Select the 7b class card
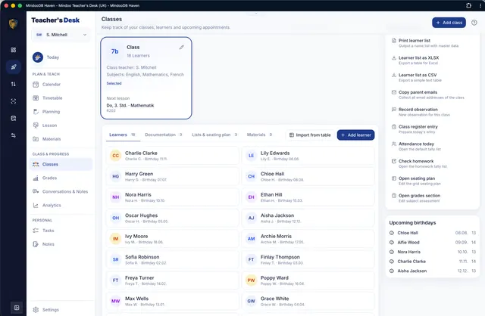 click(146, 78)
